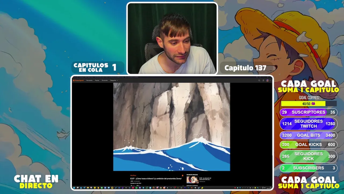Viewport: 344px width, 194px height.
Task: Open the Crunchyroll watchlist bookmark in header
Action: point(263,80)
